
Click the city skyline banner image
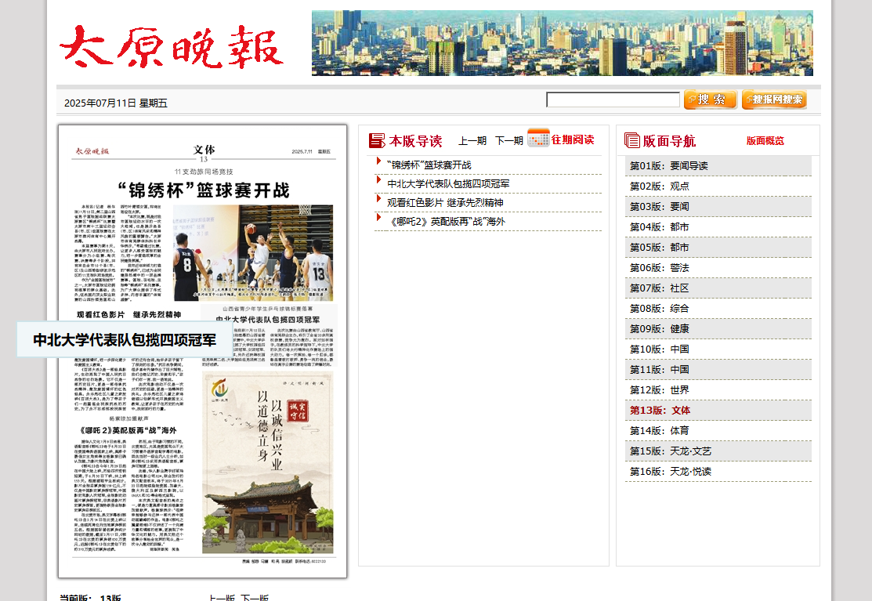562,43
